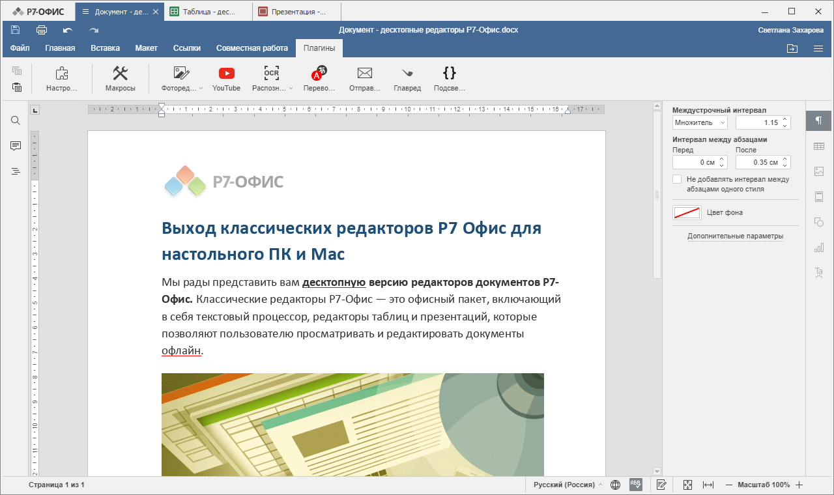
Task: Click the tab stop selector at ruler corner
Action: click(x=35, y=109)
